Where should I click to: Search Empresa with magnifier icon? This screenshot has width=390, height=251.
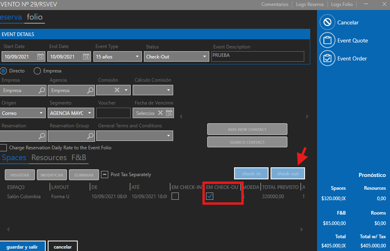(x=42, y=90)
